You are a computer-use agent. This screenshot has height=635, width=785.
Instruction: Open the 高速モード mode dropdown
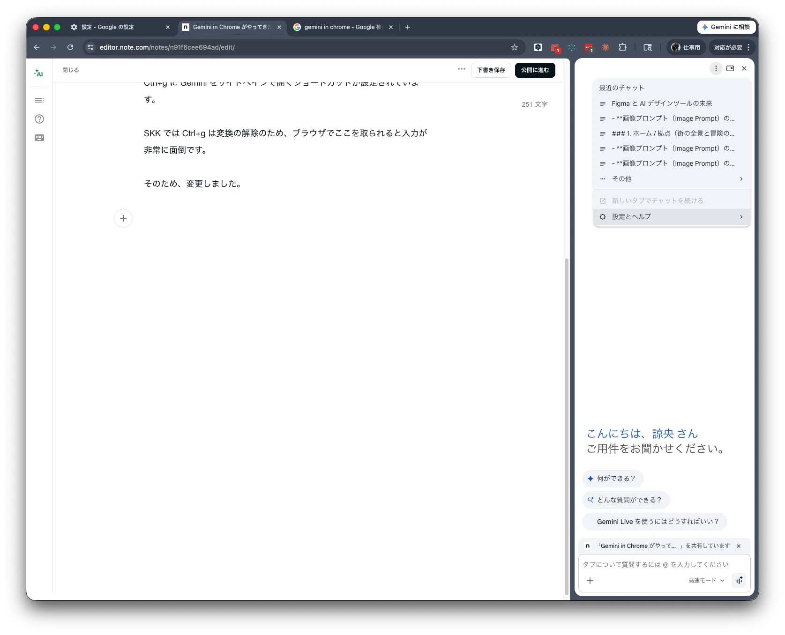[706, 581]
